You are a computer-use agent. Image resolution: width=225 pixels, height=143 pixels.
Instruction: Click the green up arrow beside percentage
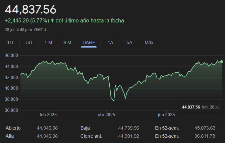[x=52, y=20]
